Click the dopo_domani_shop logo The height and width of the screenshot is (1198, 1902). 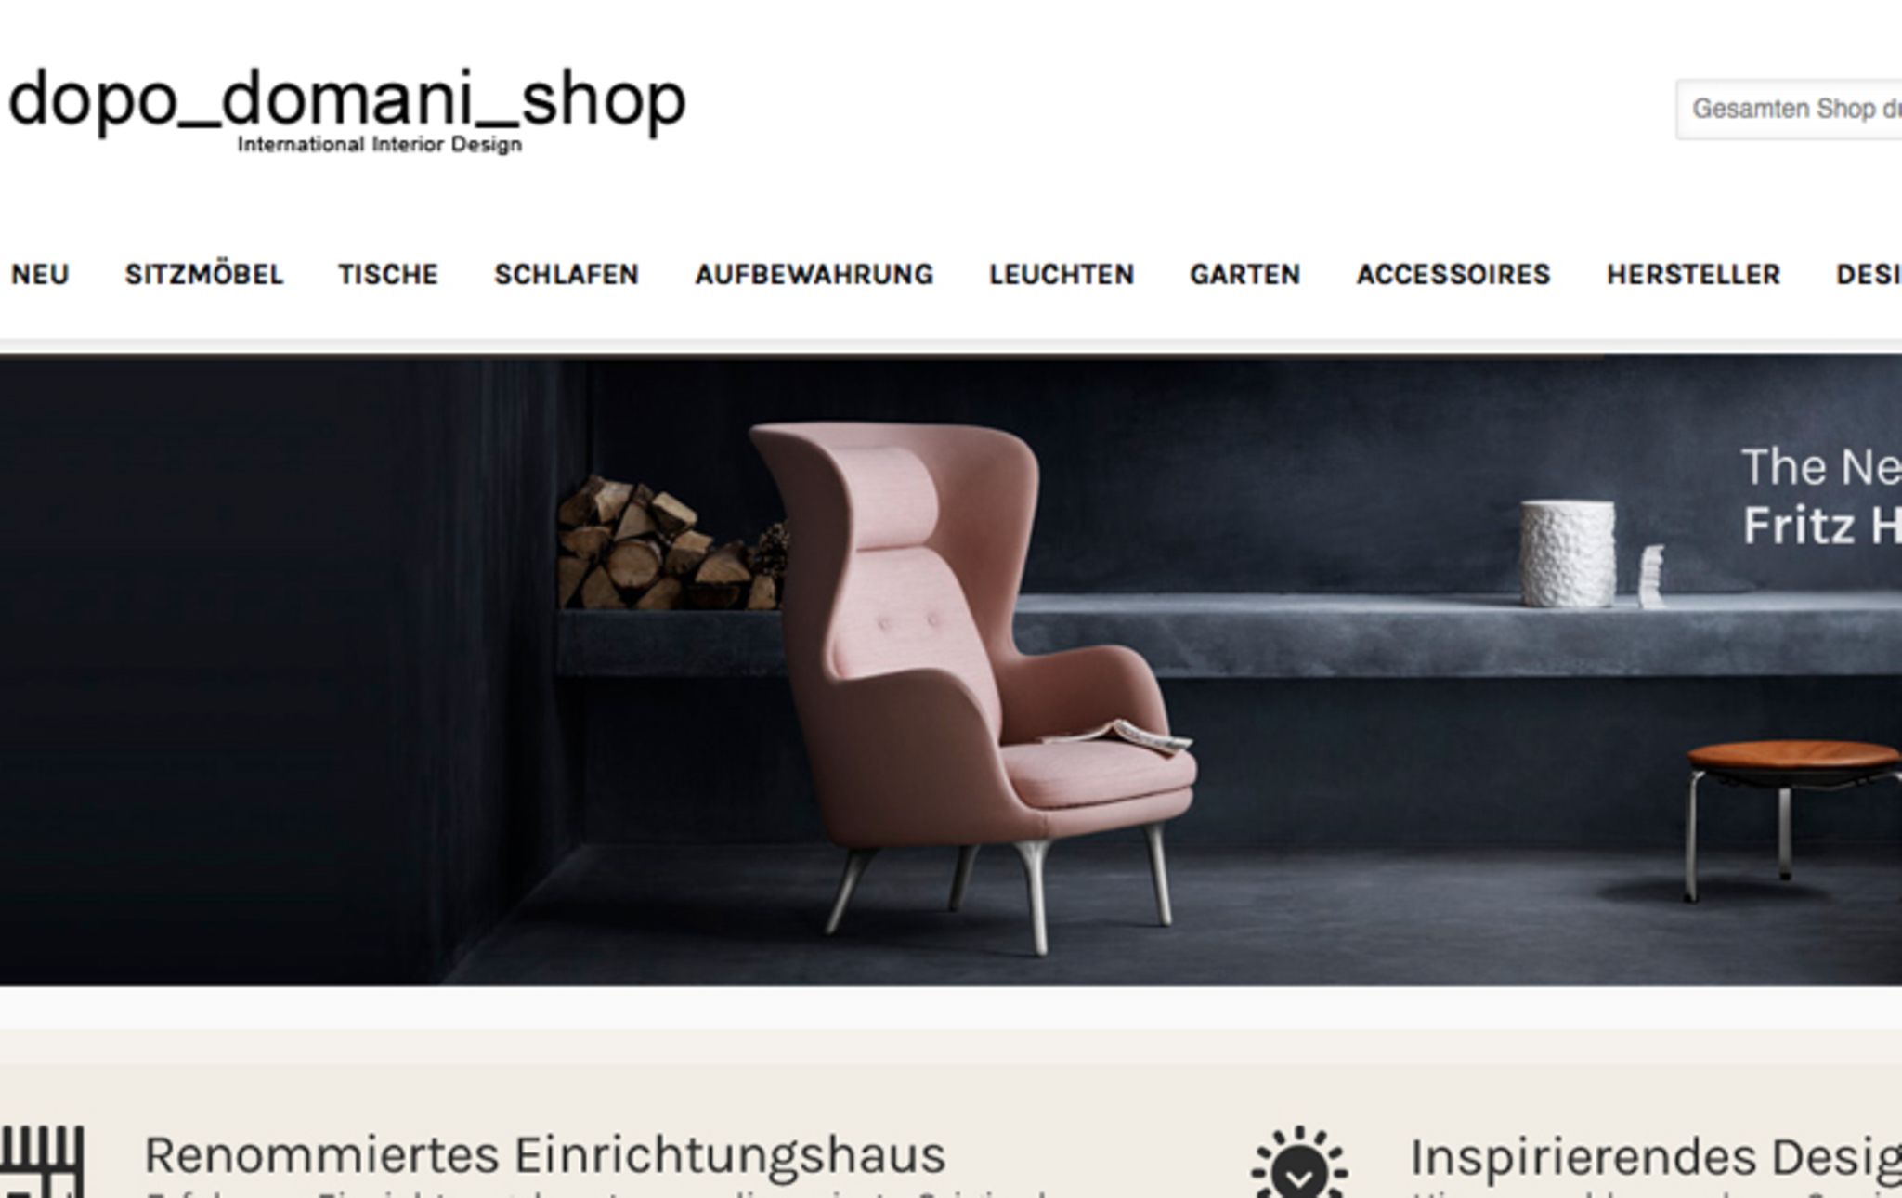click(x=346, y=107)
